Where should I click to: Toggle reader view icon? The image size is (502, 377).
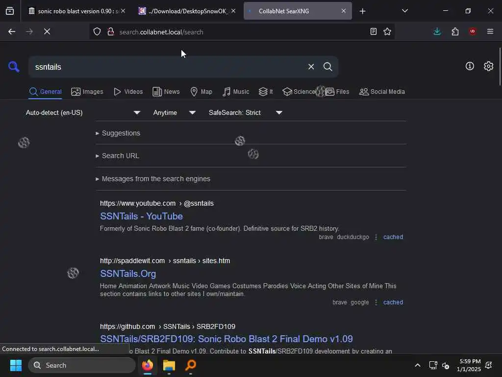(373, 31)
